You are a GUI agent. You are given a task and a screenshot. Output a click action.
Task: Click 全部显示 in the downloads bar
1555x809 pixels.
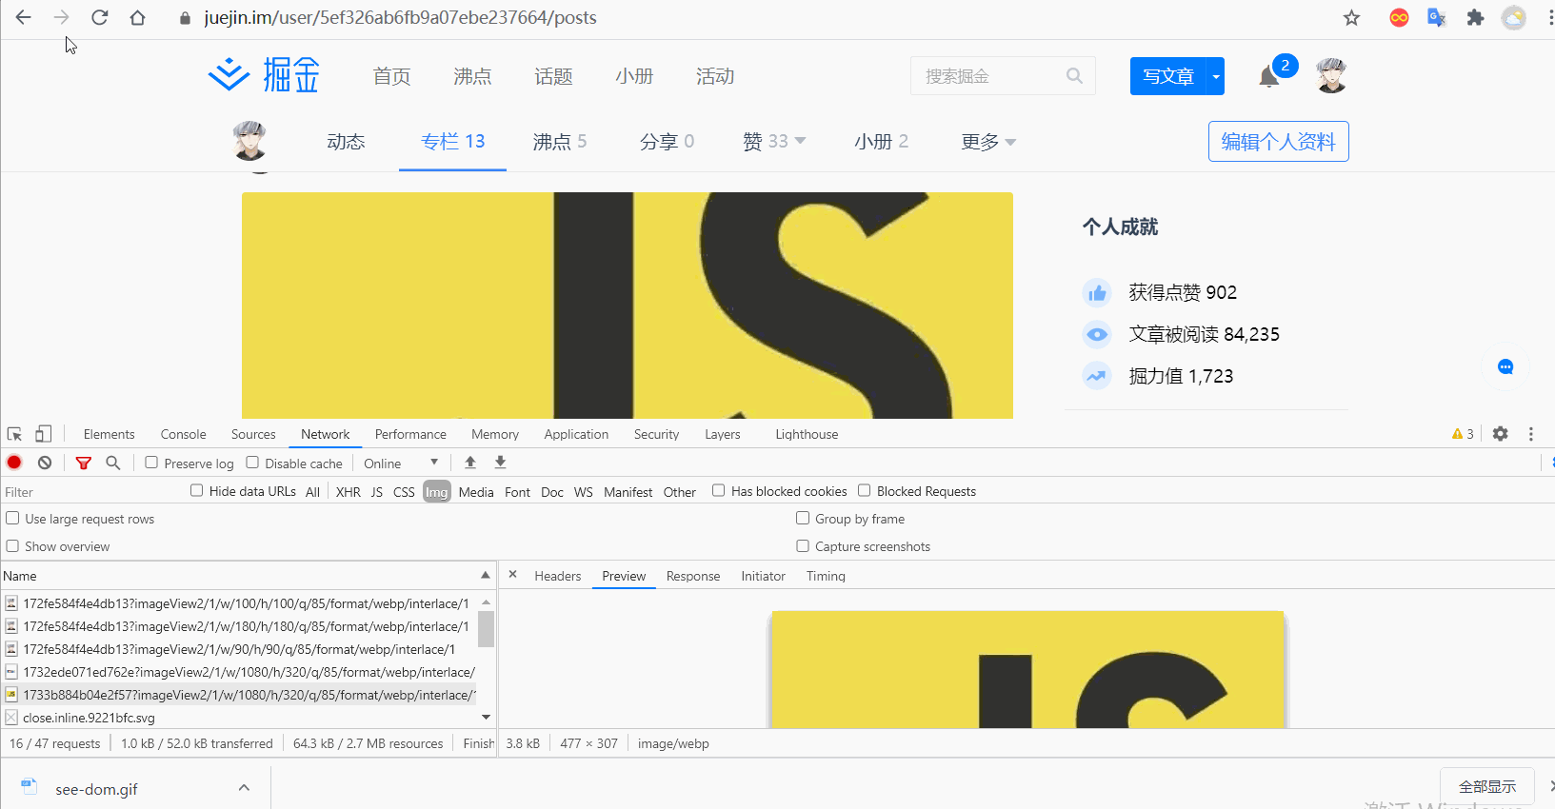(x=1487, y=787)
